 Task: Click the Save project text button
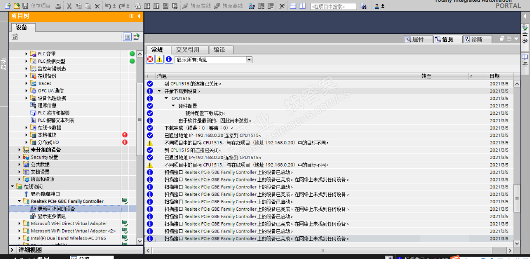click(x=40, y=6)
